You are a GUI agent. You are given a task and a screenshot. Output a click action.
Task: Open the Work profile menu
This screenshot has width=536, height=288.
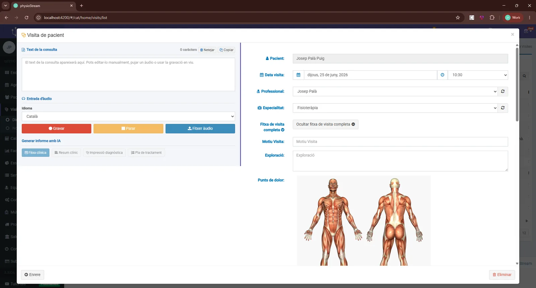click(x=513, y=18)
